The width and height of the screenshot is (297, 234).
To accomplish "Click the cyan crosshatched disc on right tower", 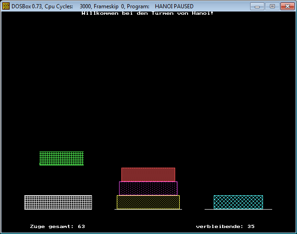I will click(x=238, y=202).
